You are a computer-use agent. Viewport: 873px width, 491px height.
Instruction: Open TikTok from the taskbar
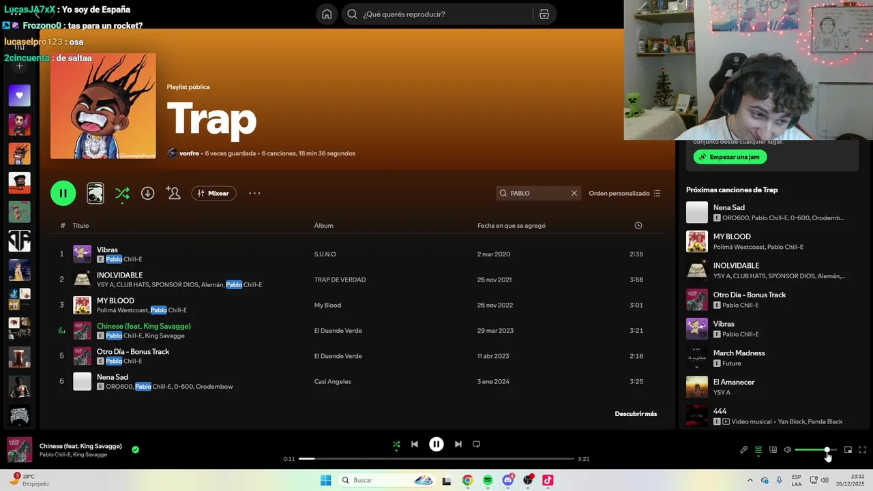point(548,481)
